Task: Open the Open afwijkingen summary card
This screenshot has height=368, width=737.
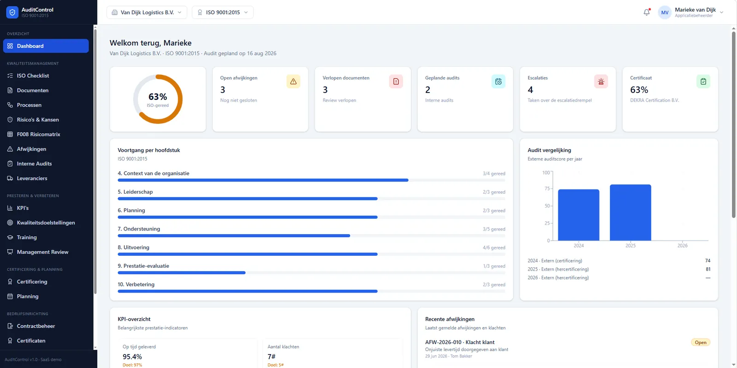Action: [x=260, y=99]
